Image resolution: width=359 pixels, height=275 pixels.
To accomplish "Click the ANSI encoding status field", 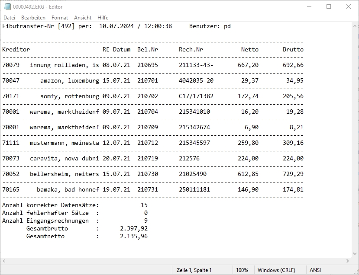I will 315,270.
